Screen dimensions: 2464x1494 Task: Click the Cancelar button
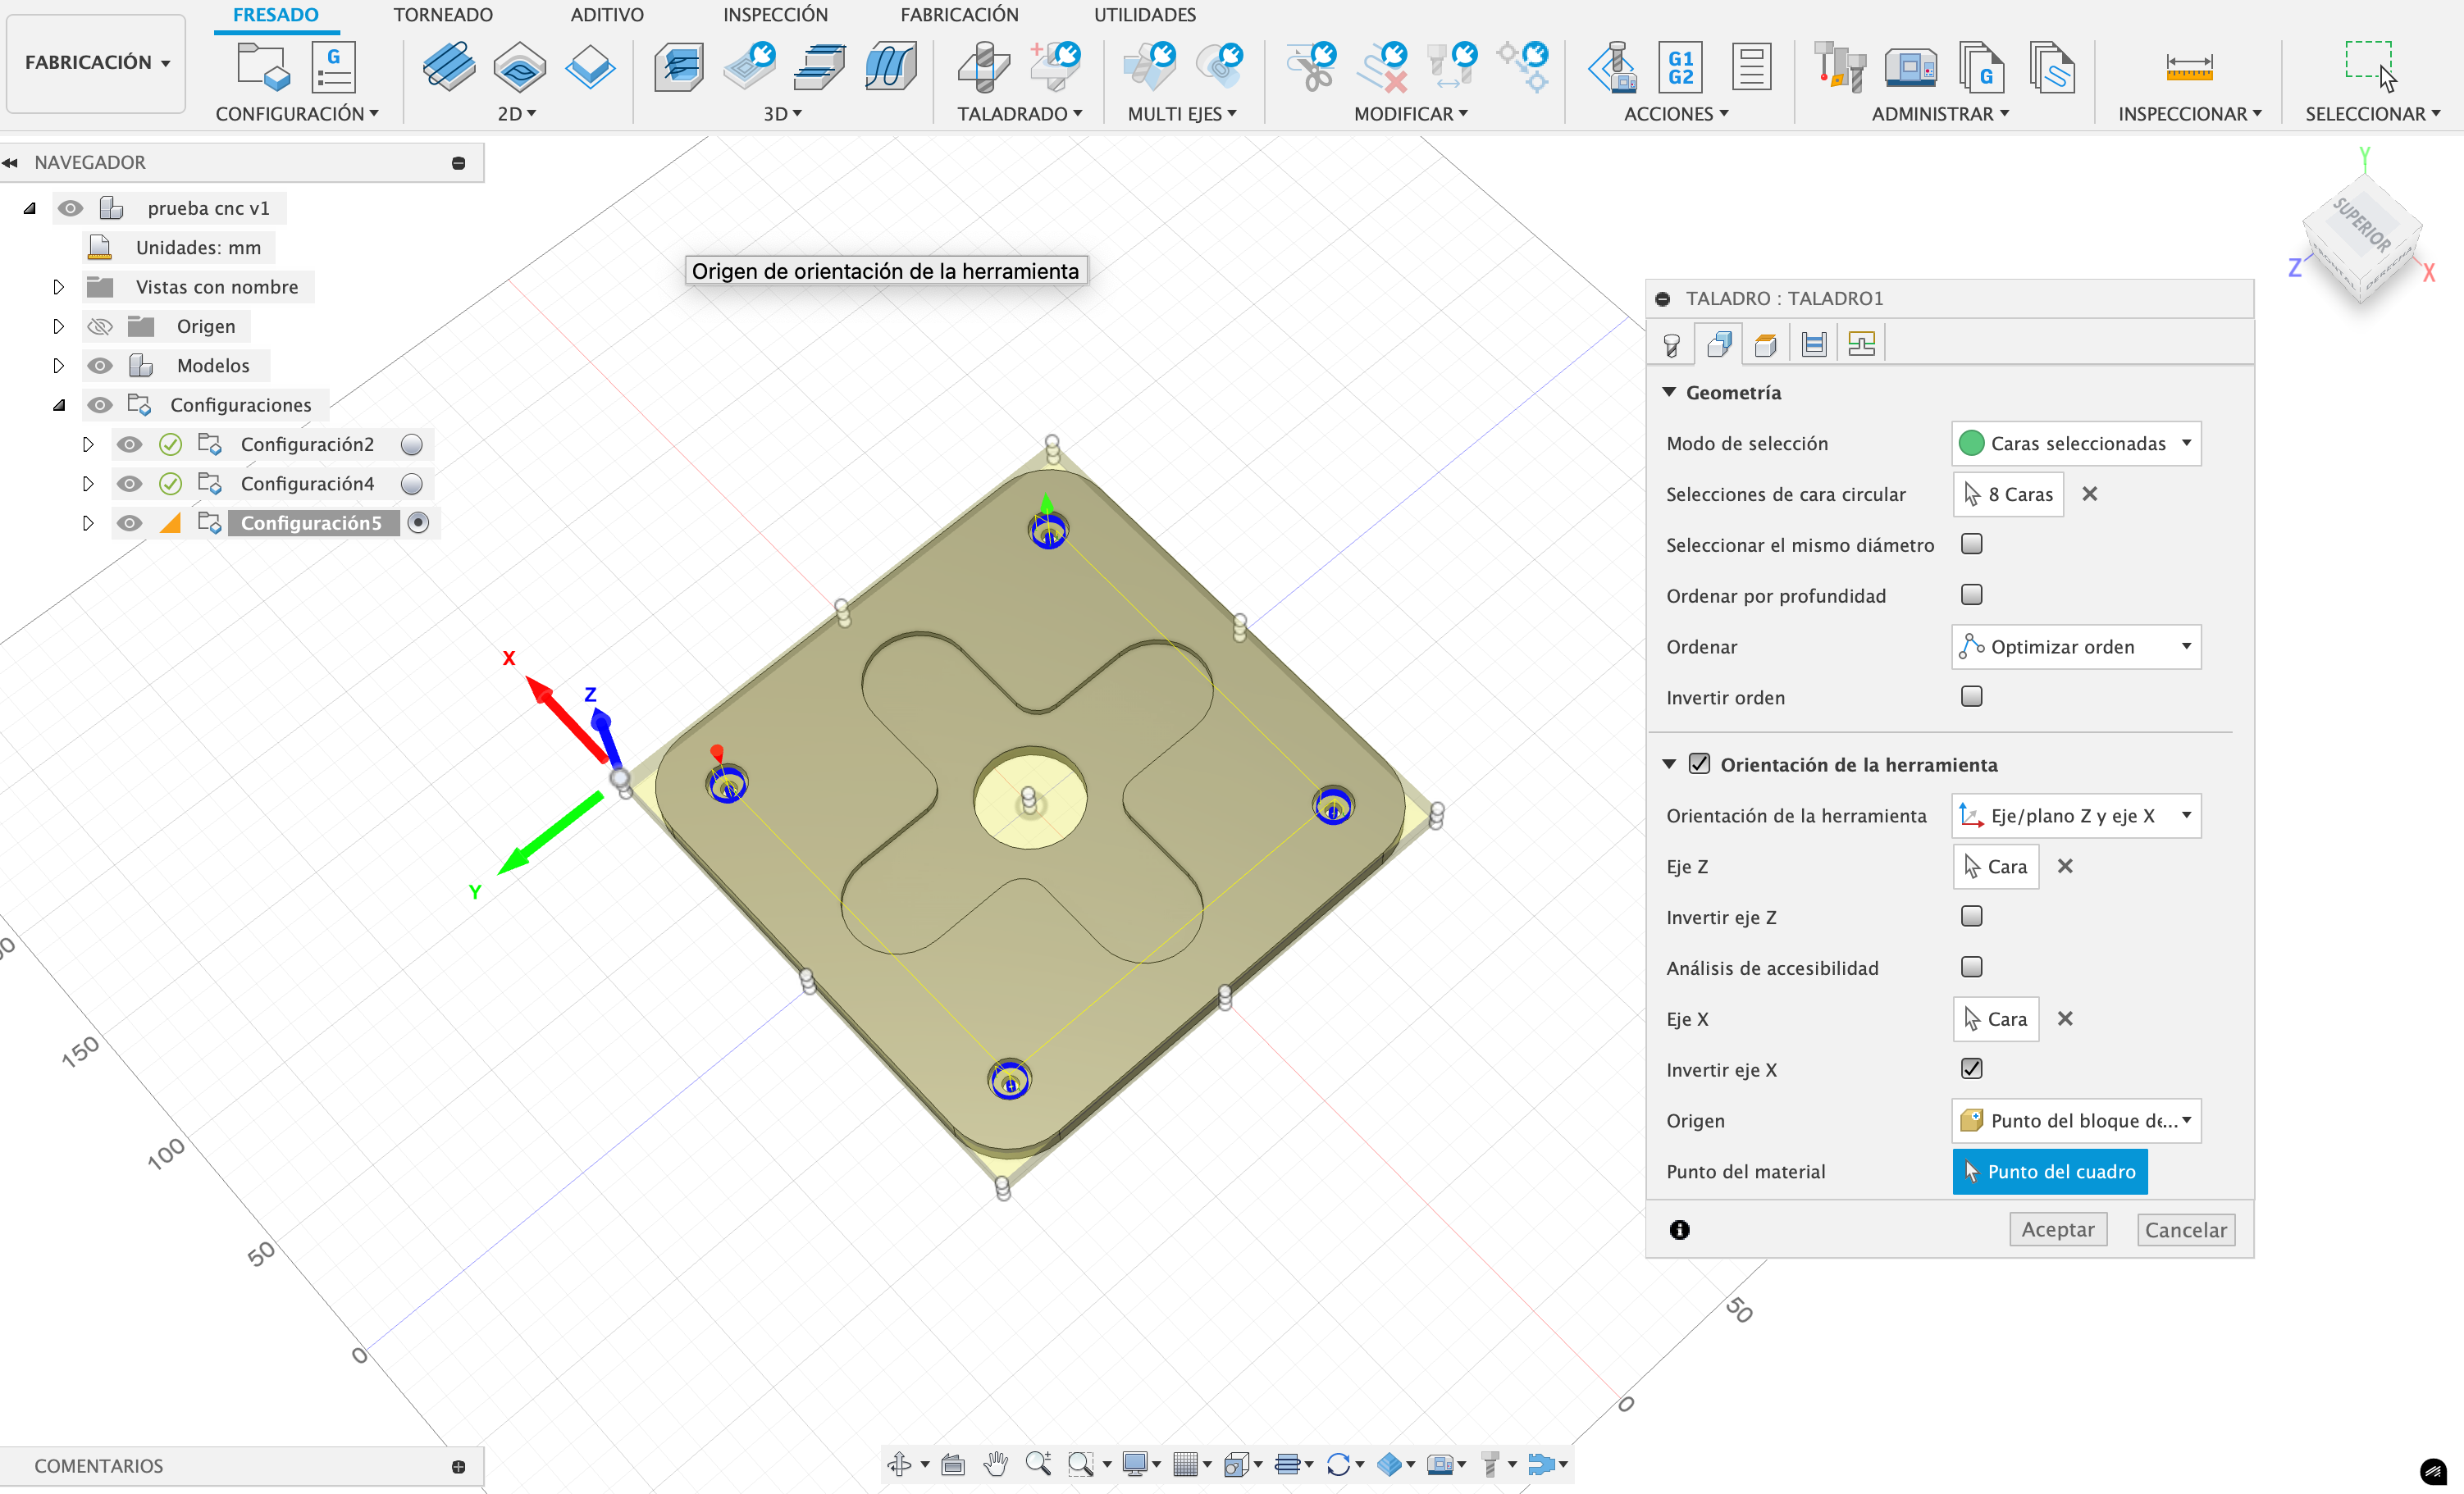2185,1229
